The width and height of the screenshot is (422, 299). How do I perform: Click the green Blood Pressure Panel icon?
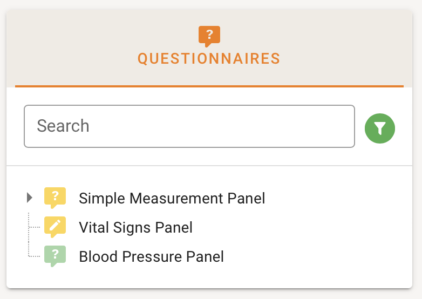point(55,256)
